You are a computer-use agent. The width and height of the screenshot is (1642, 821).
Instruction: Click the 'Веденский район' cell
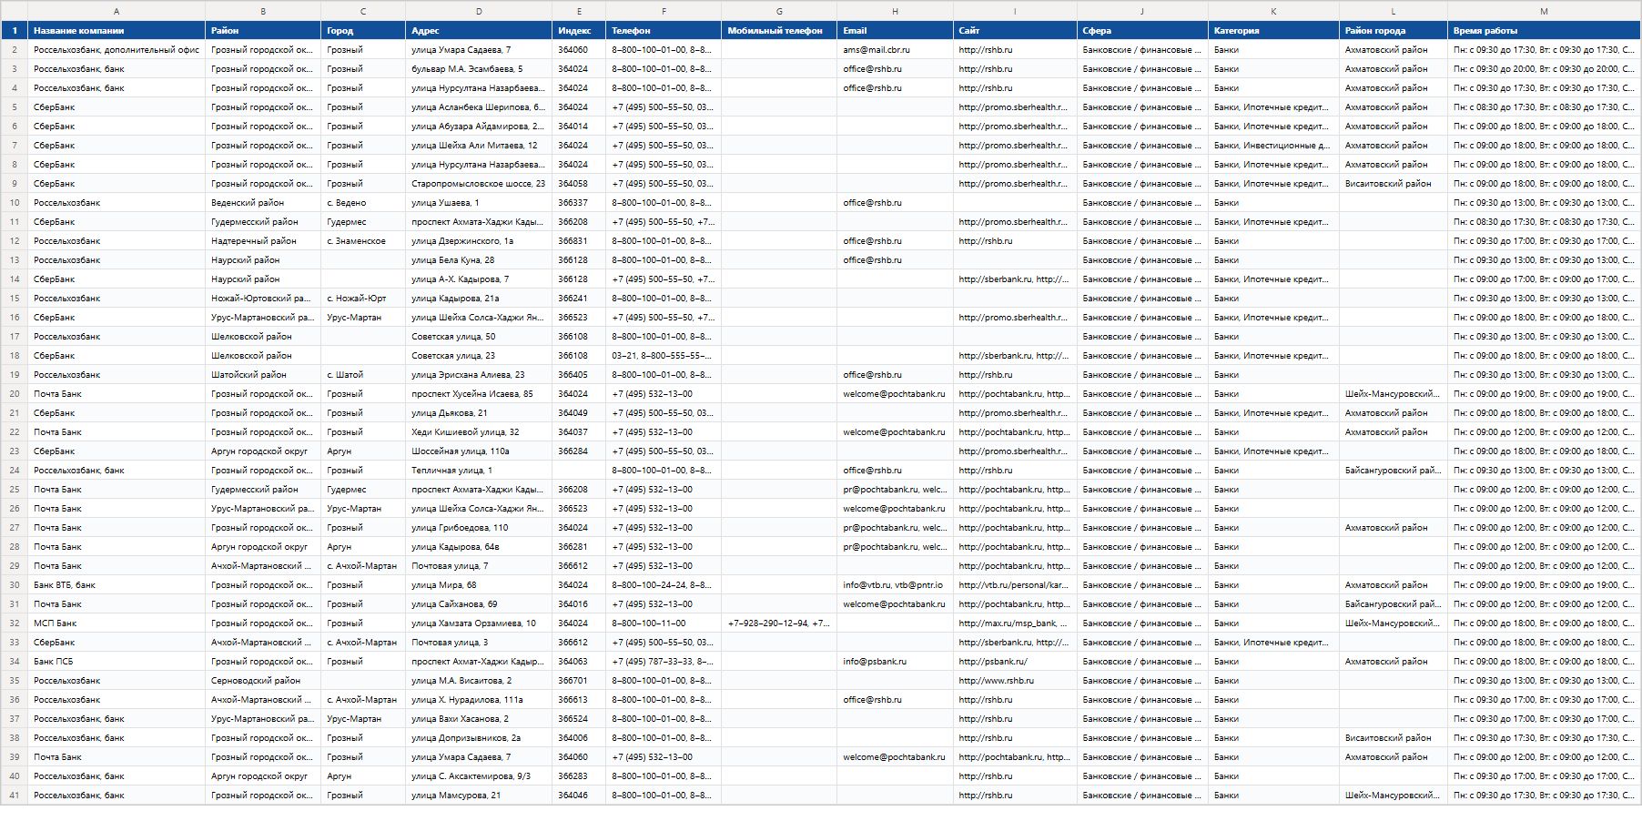pos(263,203)
